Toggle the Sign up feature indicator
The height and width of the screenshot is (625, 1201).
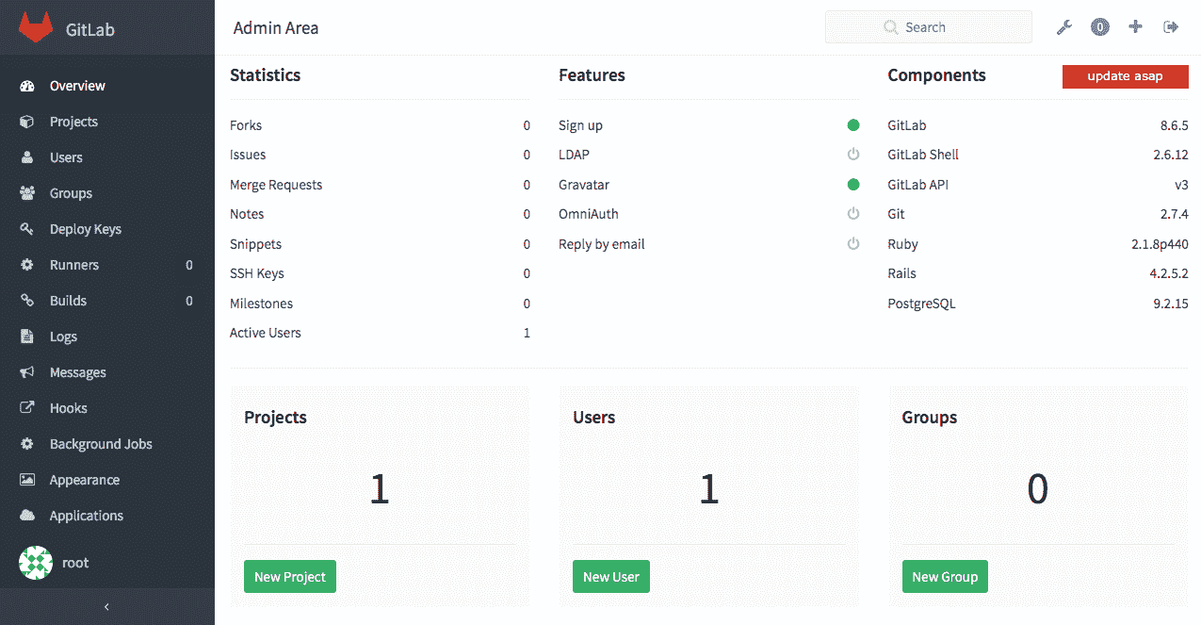[x=852, y=124]
